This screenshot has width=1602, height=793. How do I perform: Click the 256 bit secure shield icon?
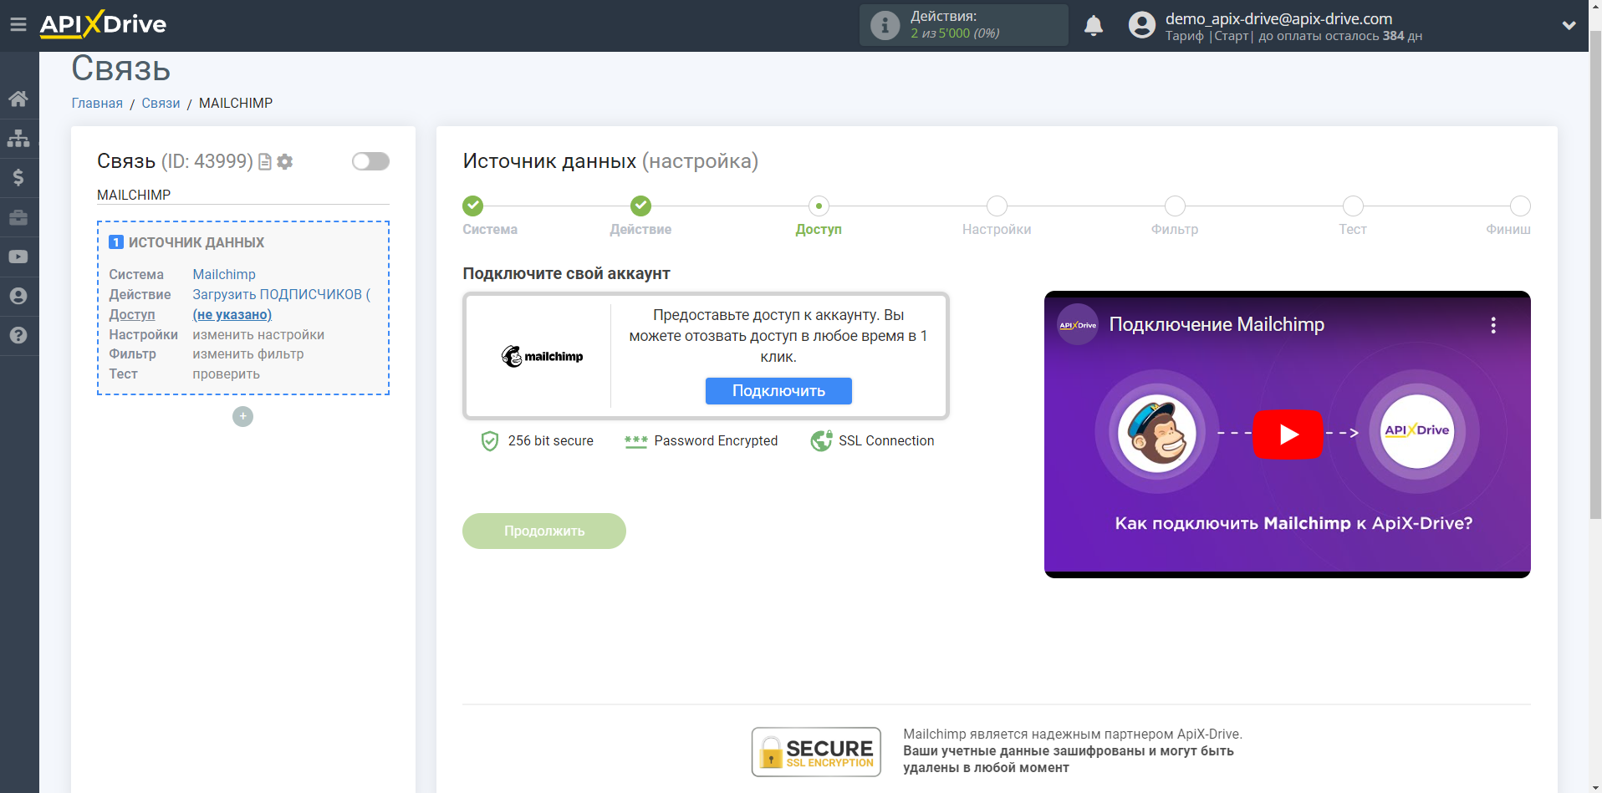490,441
